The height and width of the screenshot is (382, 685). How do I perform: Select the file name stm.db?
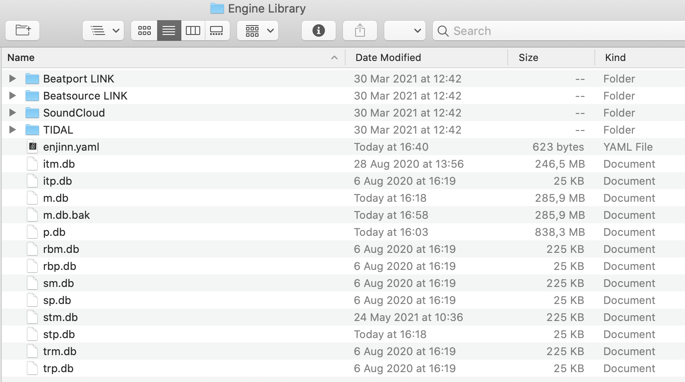click(61, 317)
